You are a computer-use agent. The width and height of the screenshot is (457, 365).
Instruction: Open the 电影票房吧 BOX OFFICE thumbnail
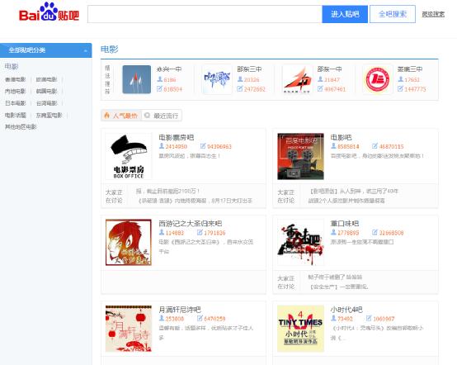tap(129, 156)
